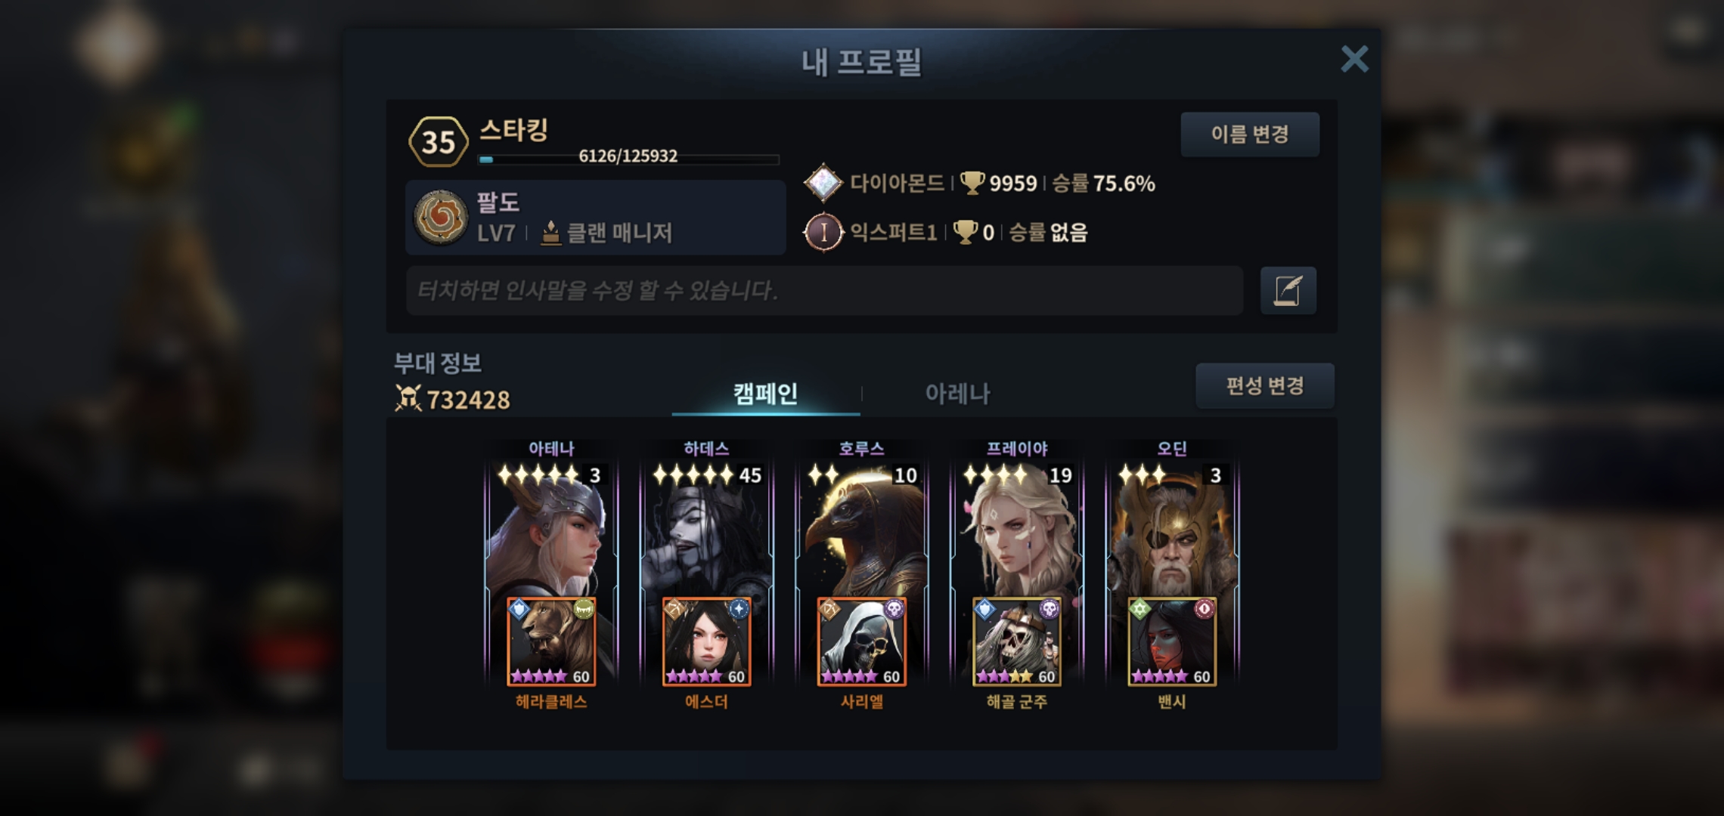Image resolution: width=1724 pixels, height=816 pixels.
Task: Switch to the 아레나 tab
Action: (957, 393)
